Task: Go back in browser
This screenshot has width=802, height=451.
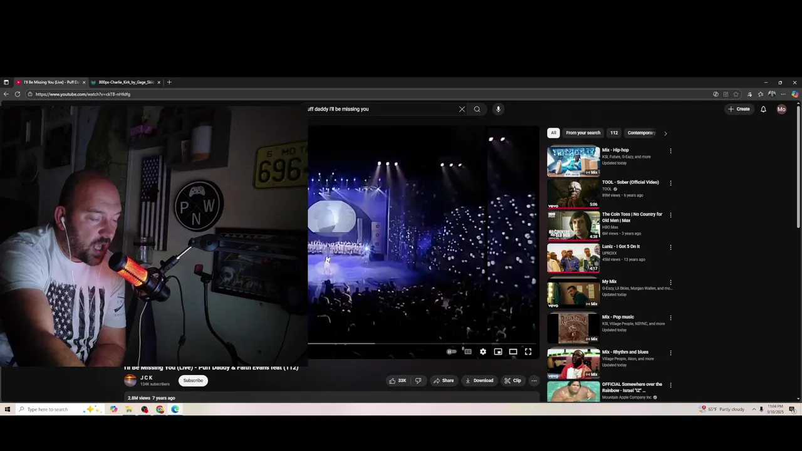Action: pyautogui.click(x=6, y=94)
